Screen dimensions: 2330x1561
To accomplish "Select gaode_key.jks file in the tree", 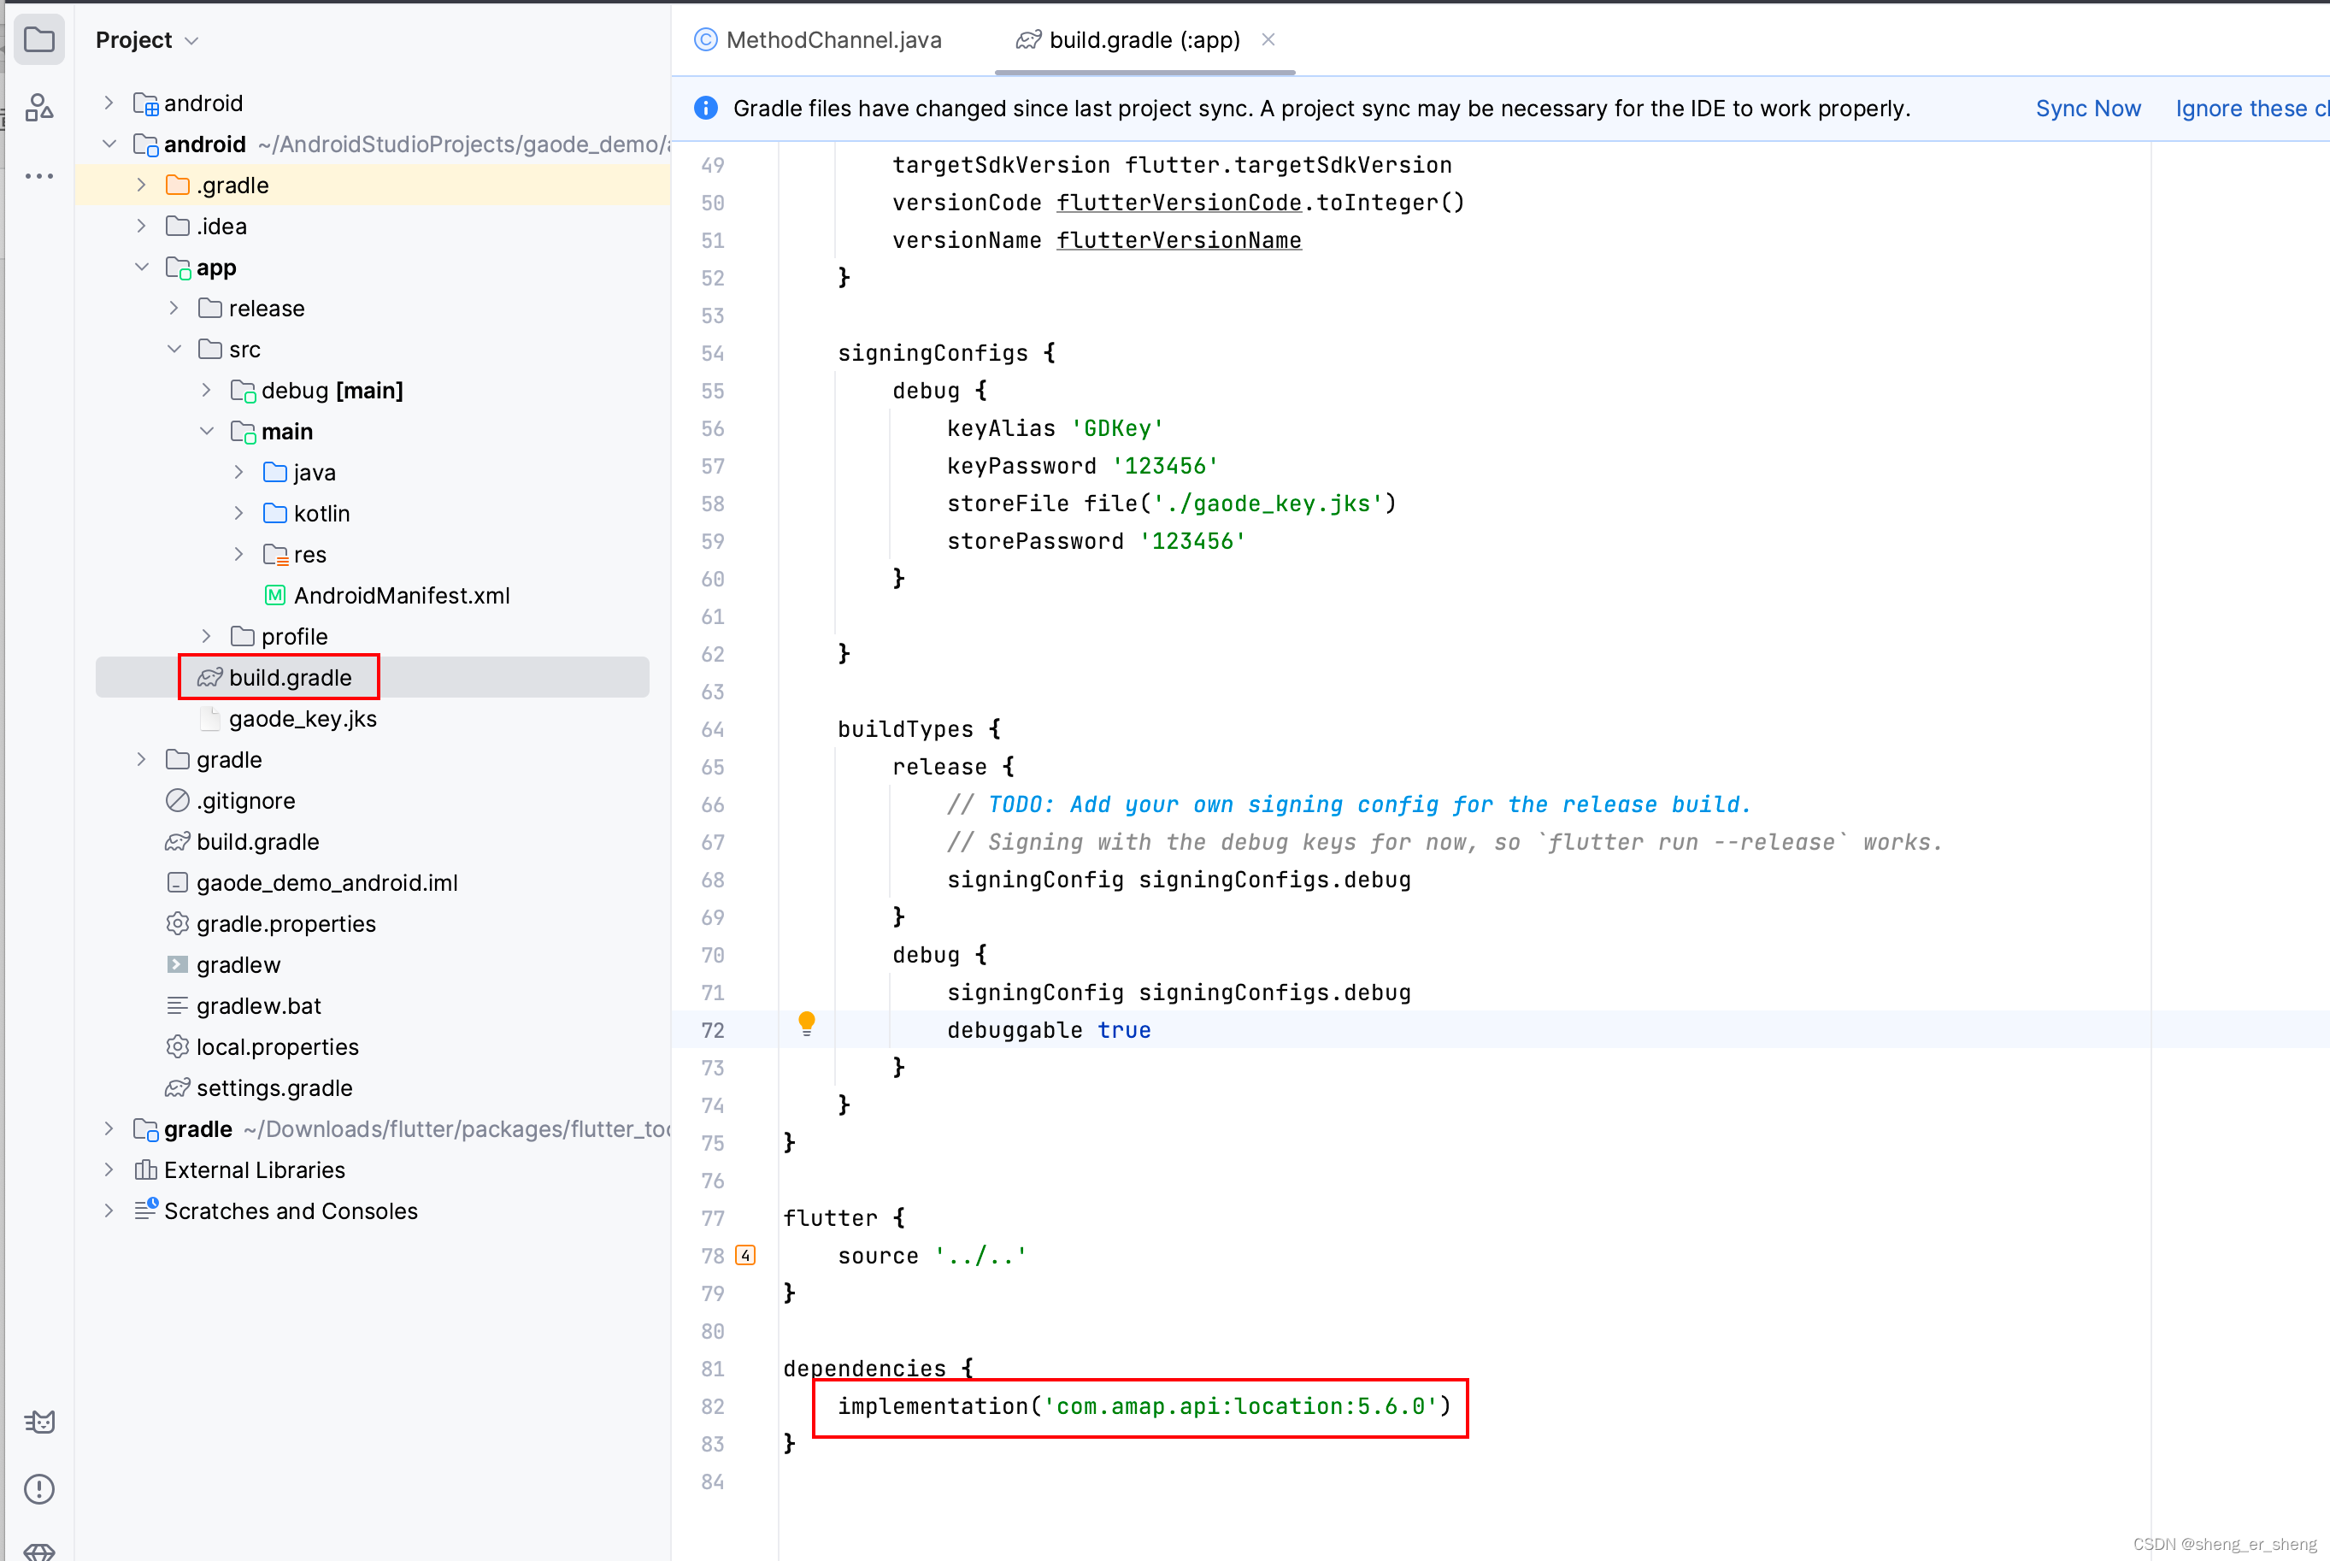I will (x=302, y=719).
